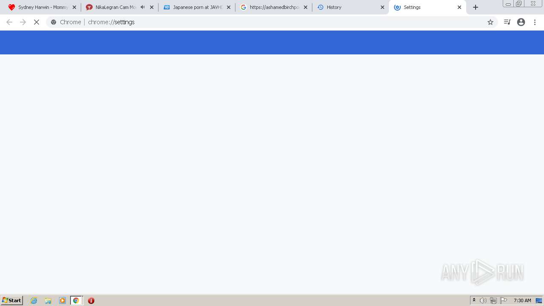This screenshot has width=544, height=306.
Task: Open Chrome three-dot menu
Action: tap(535, 22)
